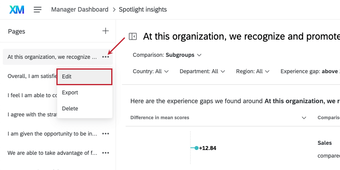Choose Edit from the context menu
340x170 pixels.
tap(84, 76)
